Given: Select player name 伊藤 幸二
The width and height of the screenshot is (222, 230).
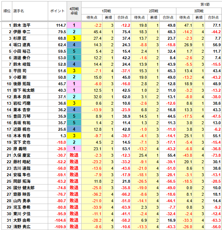Looking at the screenshot, I should tap(22, 32).
